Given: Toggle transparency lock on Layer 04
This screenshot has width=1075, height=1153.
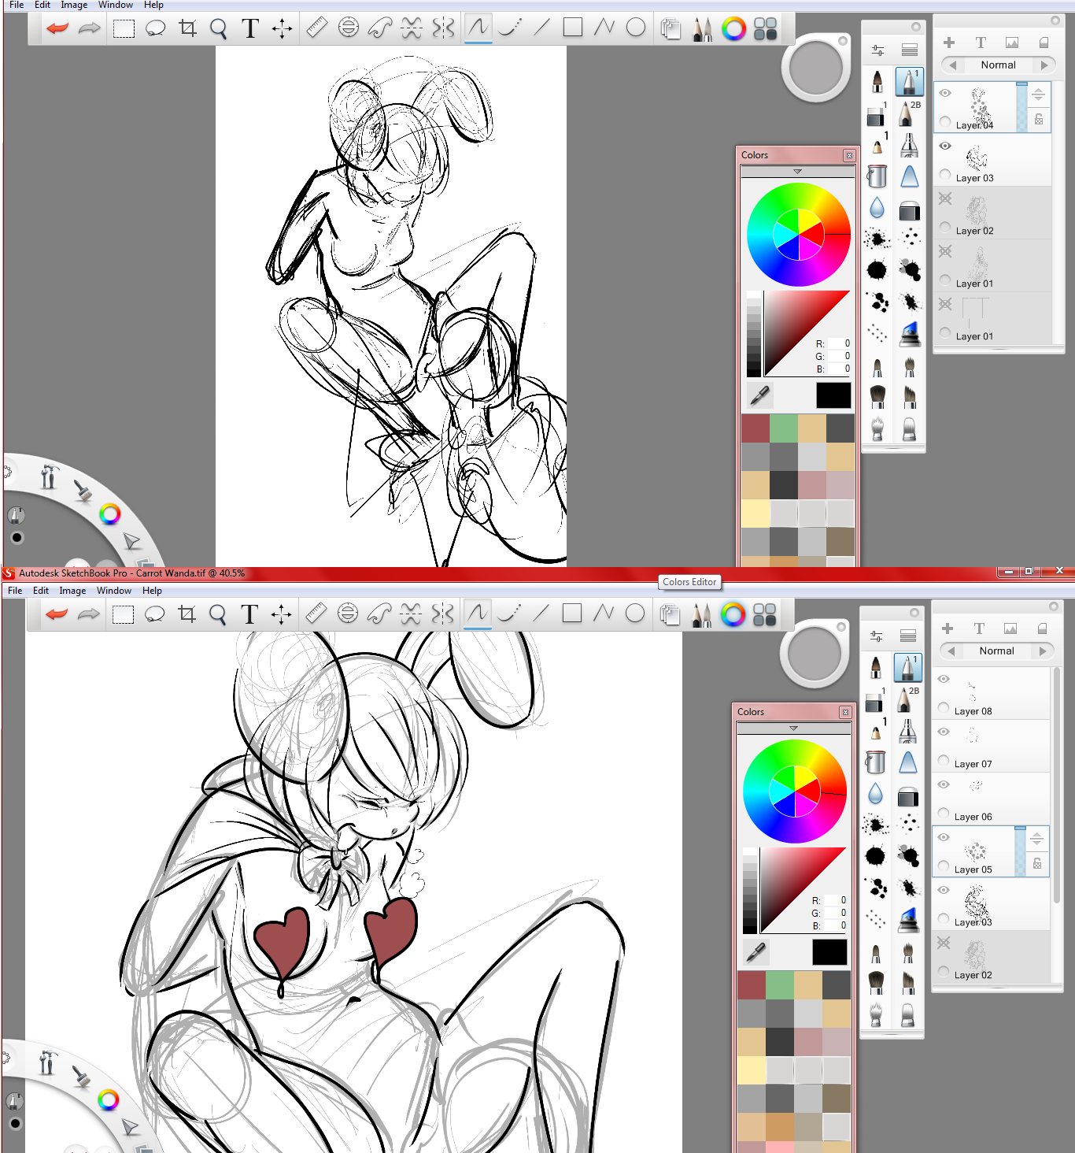Looking at the screenshot, I should click(1039, 119).
